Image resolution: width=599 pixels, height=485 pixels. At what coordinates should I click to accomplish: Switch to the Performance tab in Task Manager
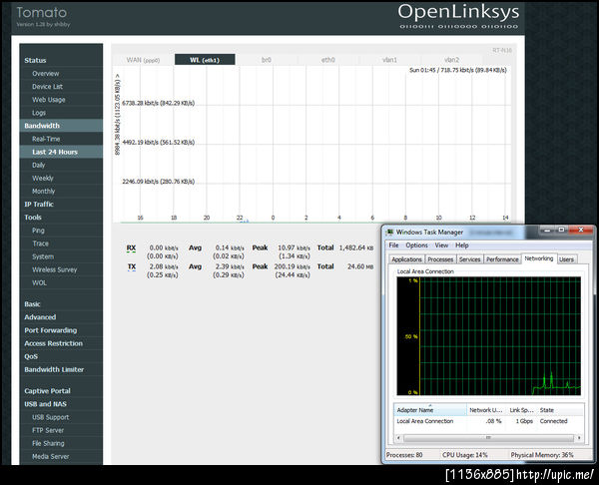(502, 258)
